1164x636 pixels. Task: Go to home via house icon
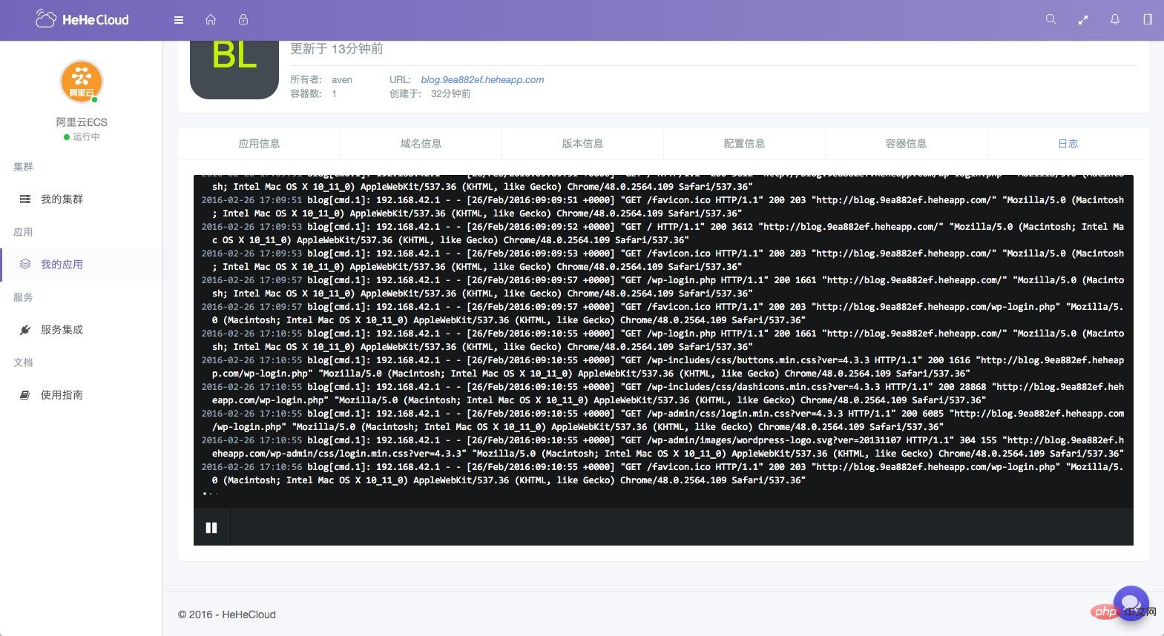[x=211, y=20]
